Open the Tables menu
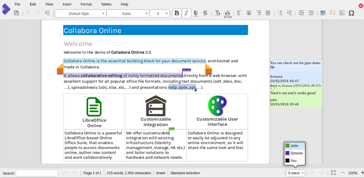 point(106,4)
